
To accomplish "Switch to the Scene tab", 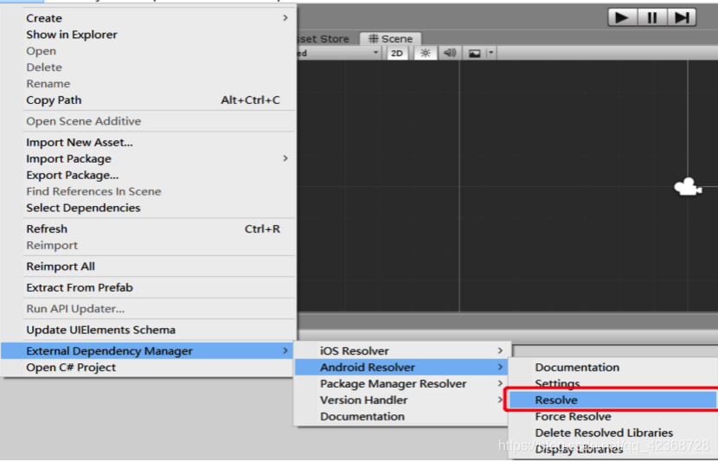I will point(391,39).
